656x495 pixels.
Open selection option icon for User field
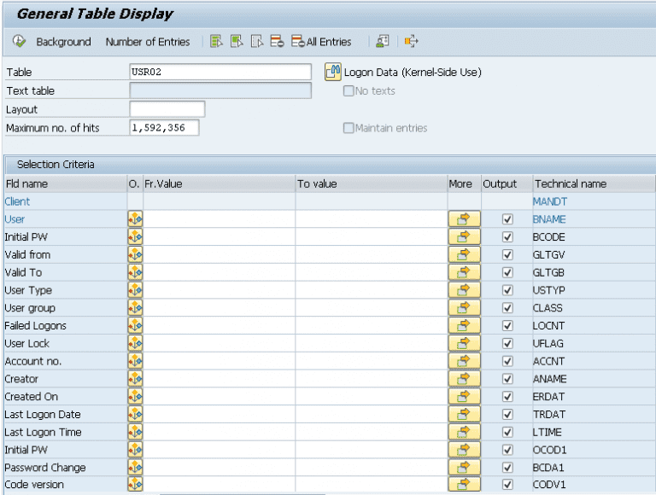[x=135, y=219]
